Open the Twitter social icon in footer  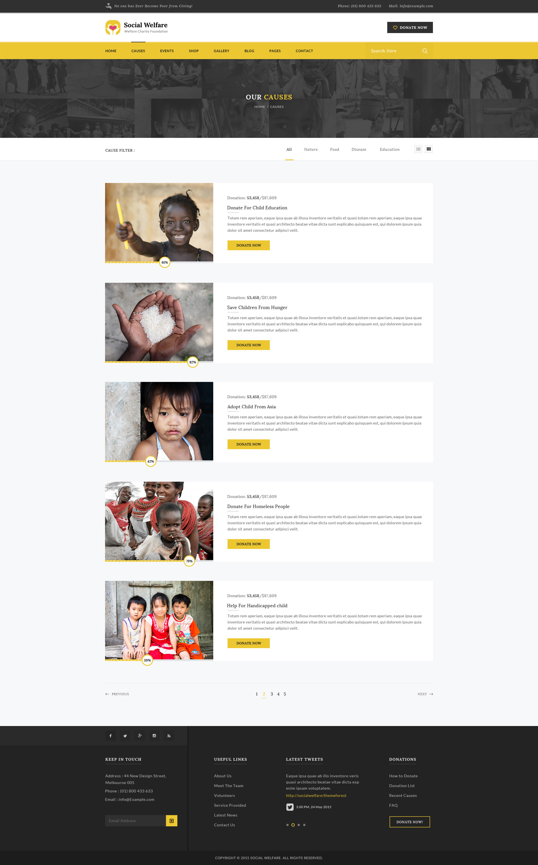coord(125,736)
